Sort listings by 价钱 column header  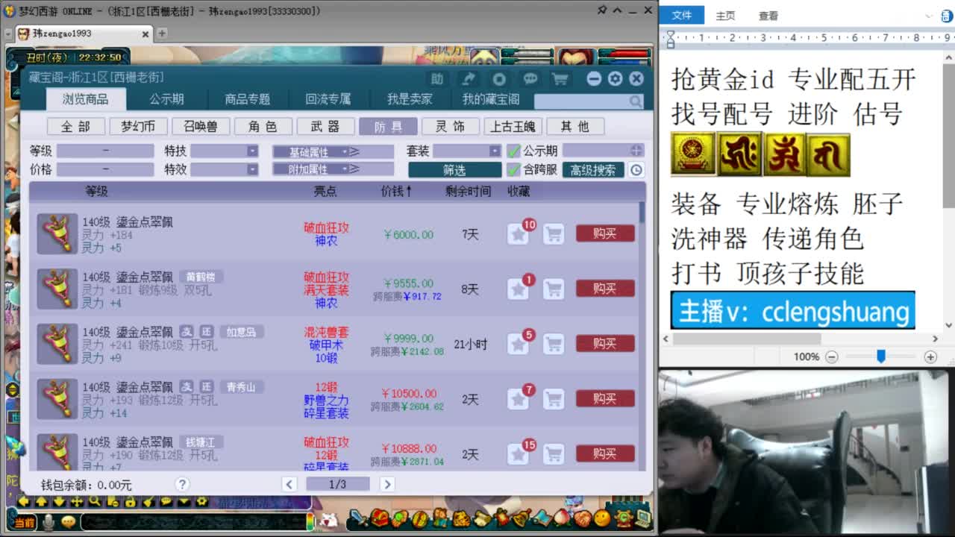(x=396, y=191)
